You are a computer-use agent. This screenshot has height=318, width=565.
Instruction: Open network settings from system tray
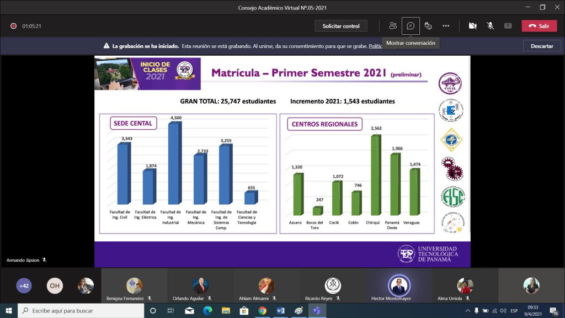tap(494, 310)
